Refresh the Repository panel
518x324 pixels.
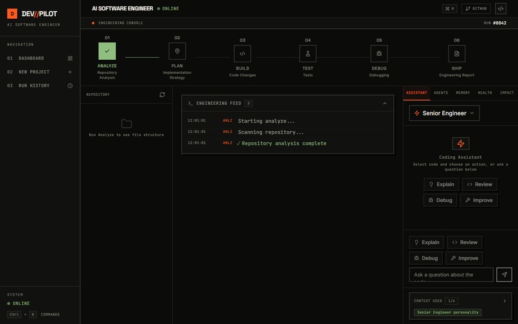click(162, 94)
